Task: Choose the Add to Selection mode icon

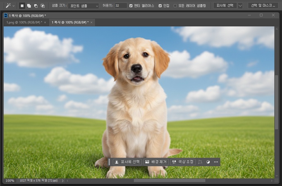Action: click(x=29, y=6)
